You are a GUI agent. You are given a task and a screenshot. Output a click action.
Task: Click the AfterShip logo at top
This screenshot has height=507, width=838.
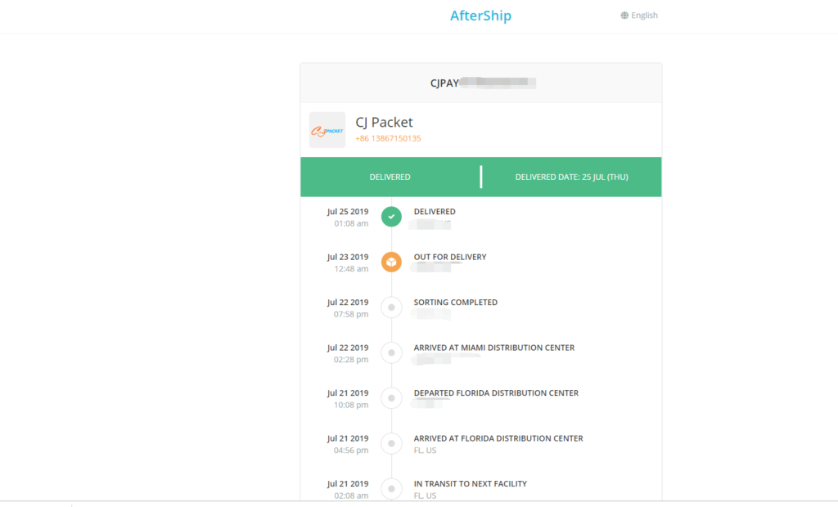(x=480, y=16)
